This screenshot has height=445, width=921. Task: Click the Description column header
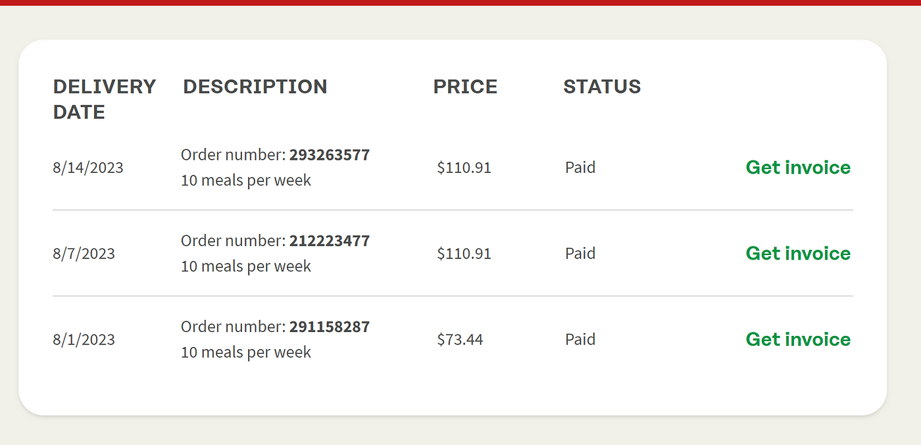[255, 87]
